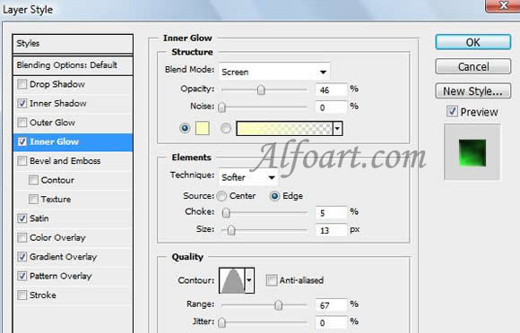Screen dimensions: 520x333
Task: Click OK to apply layer style
Action: [x=472, y=42]
